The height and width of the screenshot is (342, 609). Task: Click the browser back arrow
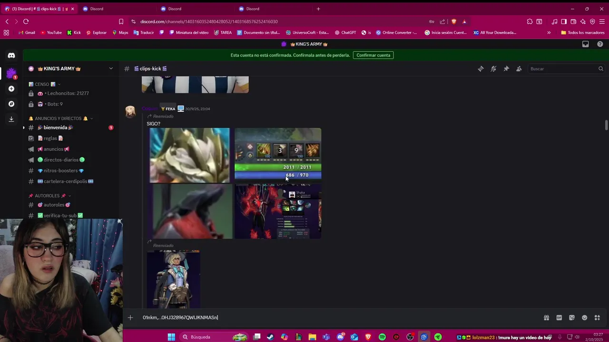click(x=7, y=21)
